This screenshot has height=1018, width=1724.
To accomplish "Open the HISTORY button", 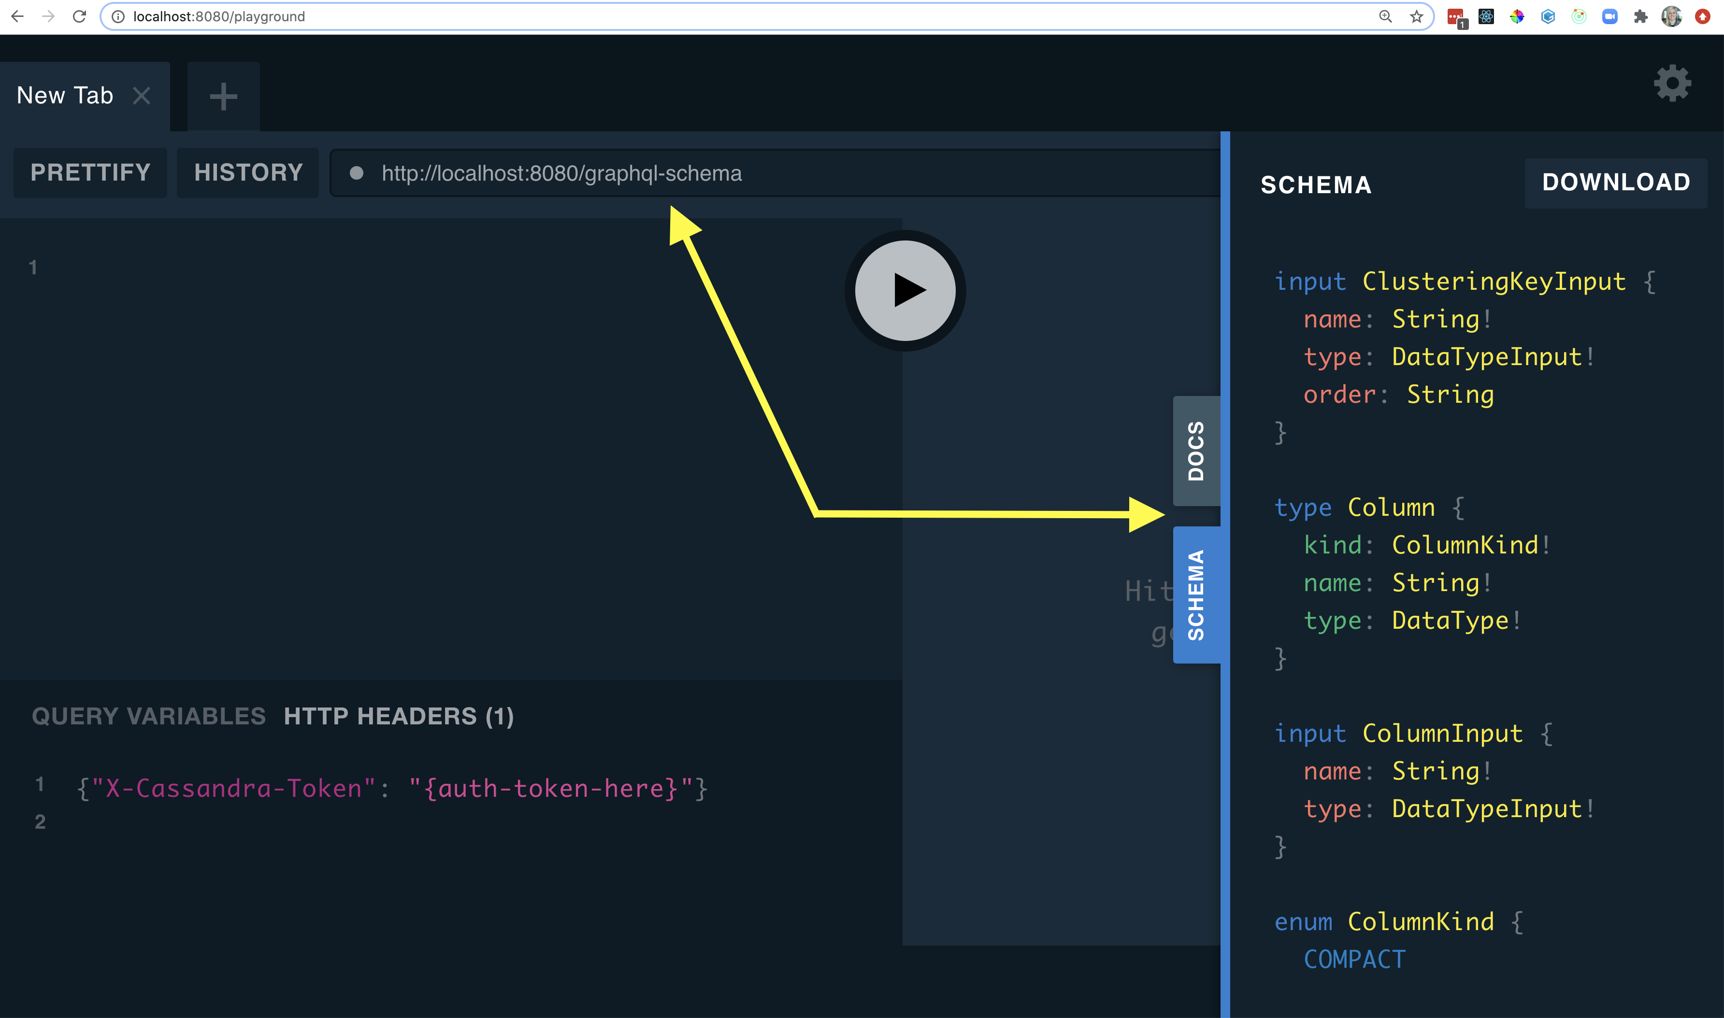I will [x=248, y=172].
